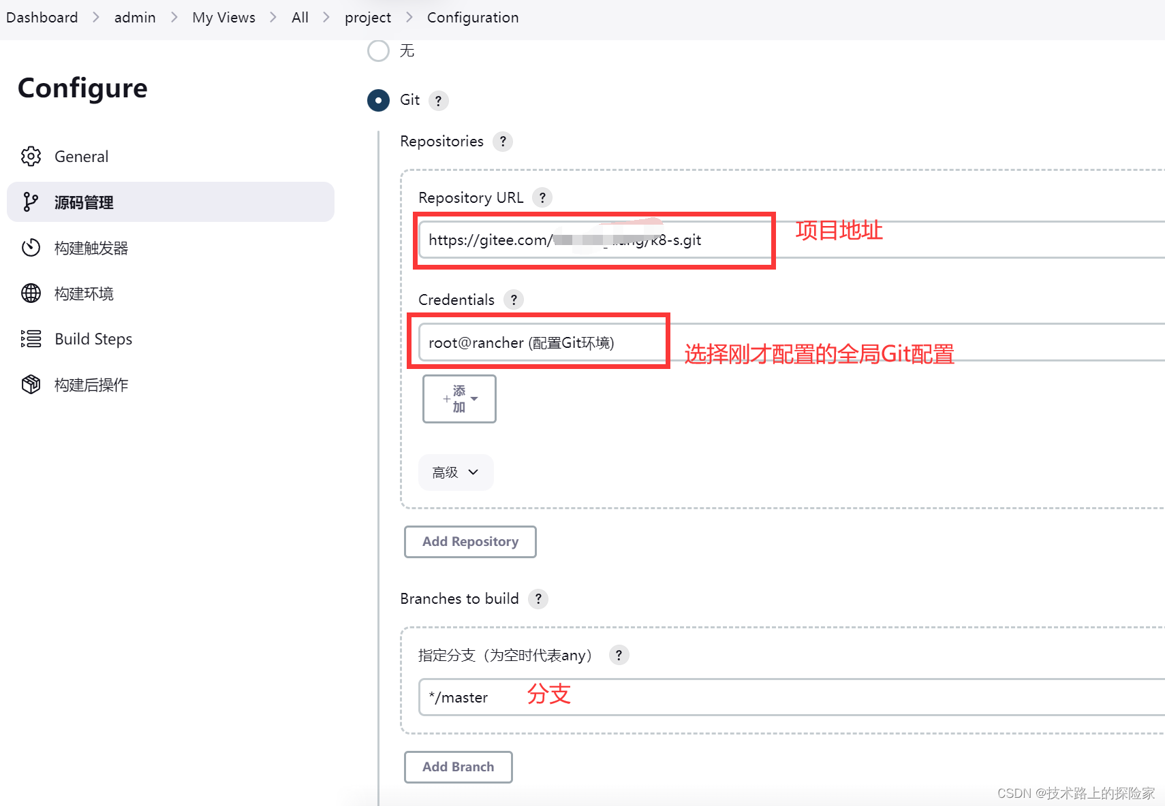Open help for Repository URL
This screenshot has width=1165, height=806.
point(542,198)
